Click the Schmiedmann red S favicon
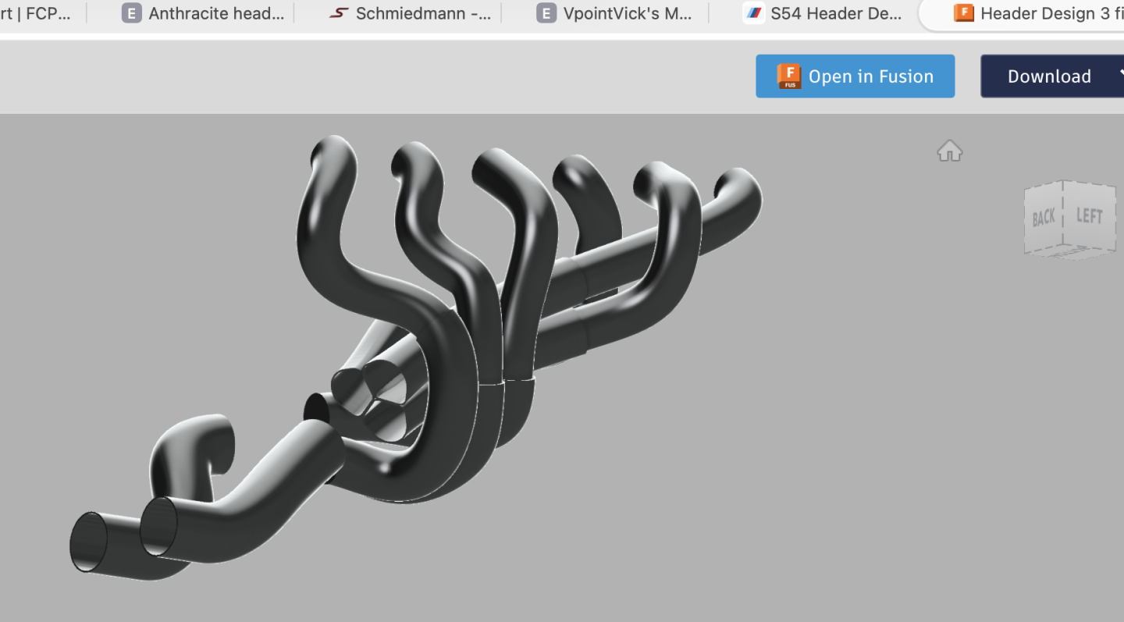This screenshot has width=1124, height=622. point(338,13)
